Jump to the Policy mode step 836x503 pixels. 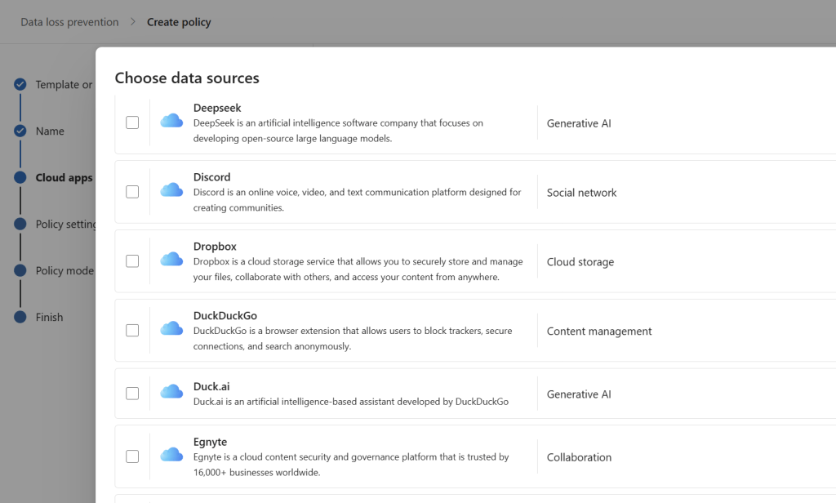[64, 270]
